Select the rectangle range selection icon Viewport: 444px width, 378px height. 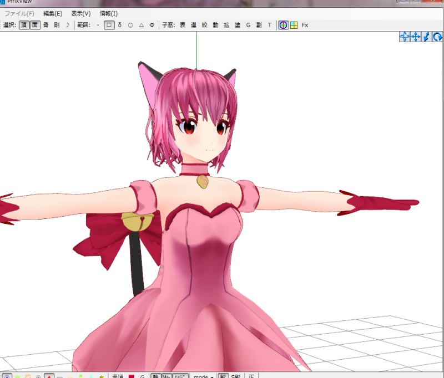109,25
